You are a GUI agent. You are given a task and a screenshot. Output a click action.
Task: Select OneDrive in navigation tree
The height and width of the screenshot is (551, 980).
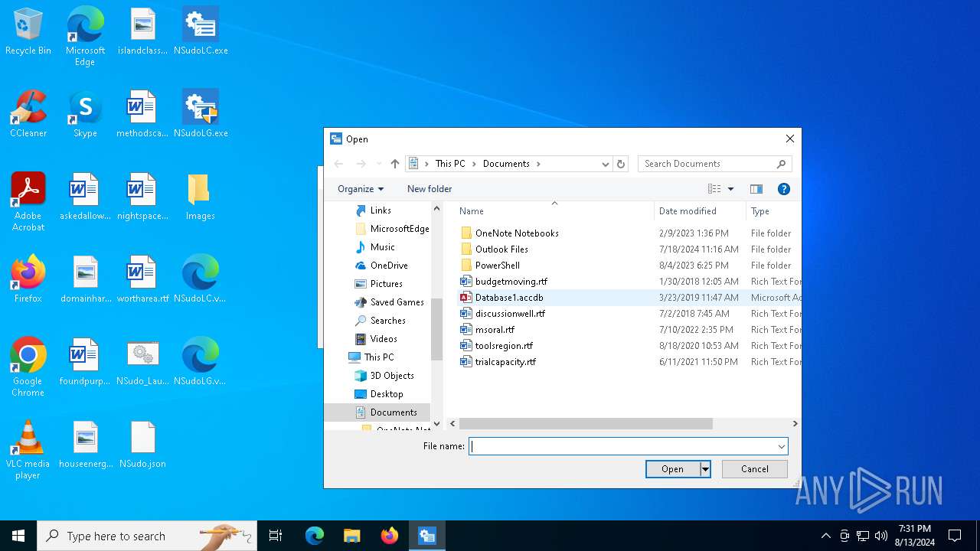(389, 266)
